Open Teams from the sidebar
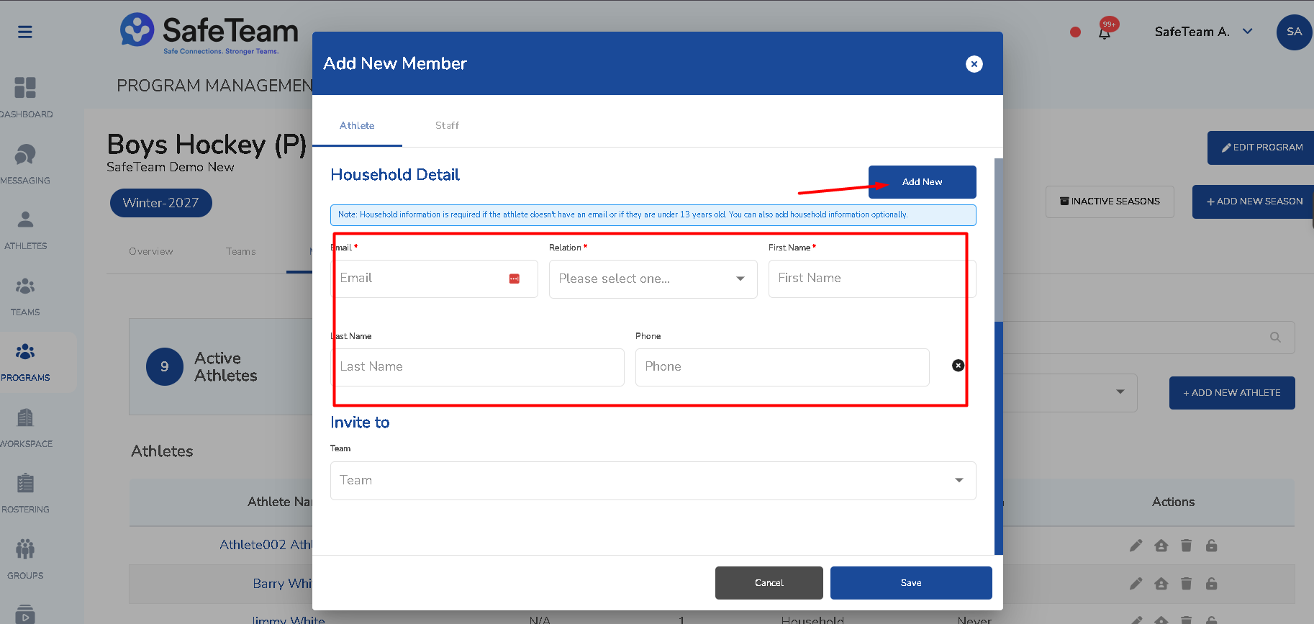This screenshot has height=624, width=1314. pos(25,297)
